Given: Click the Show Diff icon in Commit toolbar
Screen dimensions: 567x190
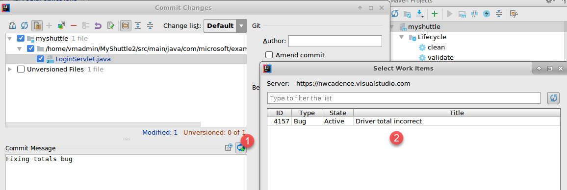Looking at the screenshot, I should pos(12,25).
